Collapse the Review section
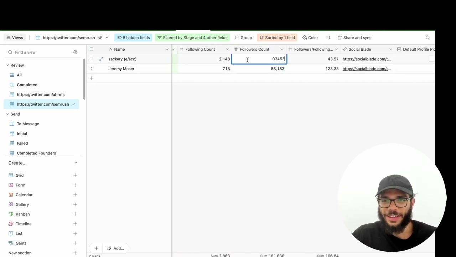The width and height of the screenshot is (456, 257). [7, 65]
